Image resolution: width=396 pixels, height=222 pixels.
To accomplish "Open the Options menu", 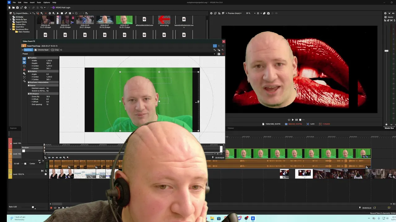I will coord(47,2).
